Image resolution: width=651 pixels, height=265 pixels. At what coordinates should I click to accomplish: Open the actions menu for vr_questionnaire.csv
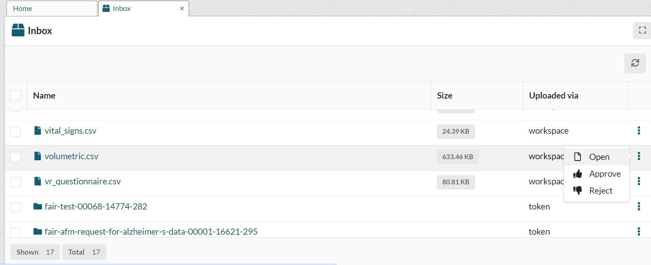[639, 181]
